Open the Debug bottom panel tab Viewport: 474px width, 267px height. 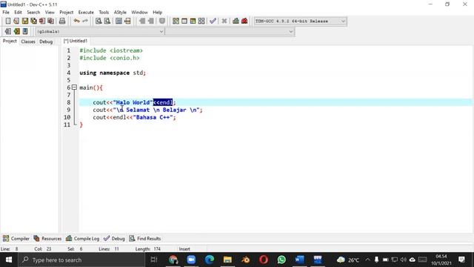114,239
